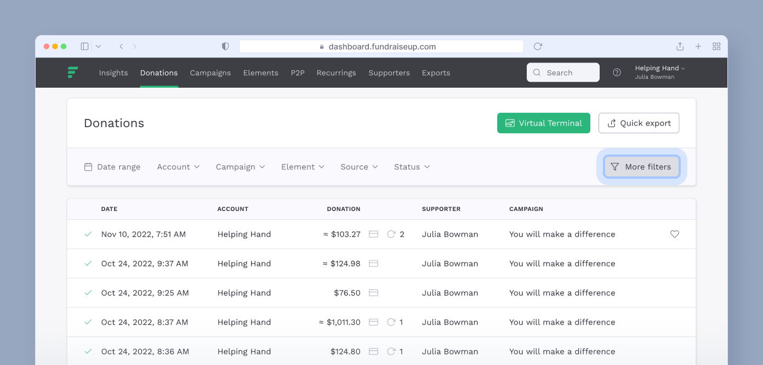Open More filters
Image resolution: width=763 pixels, height=365 pixels.
[641, 167]
